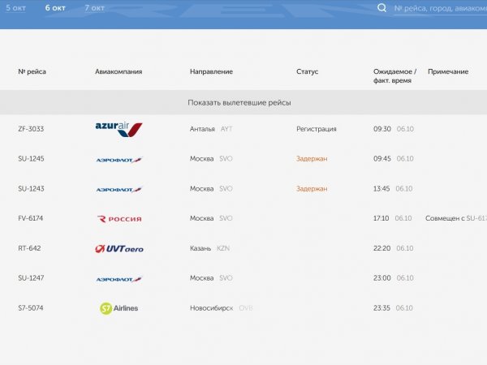The width and height of the screenshot is (487, 365).
Task: Click the 09:30 departure time
Action: pos(382,129)
